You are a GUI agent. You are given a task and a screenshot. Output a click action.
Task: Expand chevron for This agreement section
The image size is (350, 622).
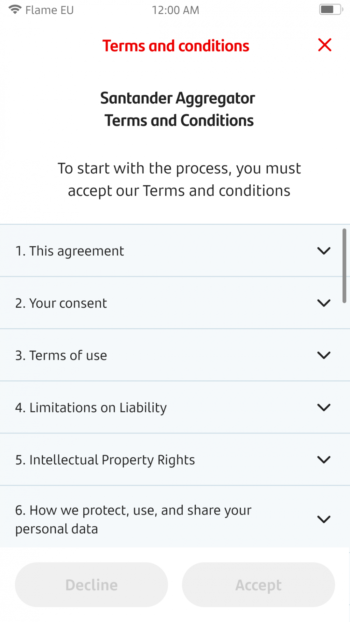tap(324, 251)
